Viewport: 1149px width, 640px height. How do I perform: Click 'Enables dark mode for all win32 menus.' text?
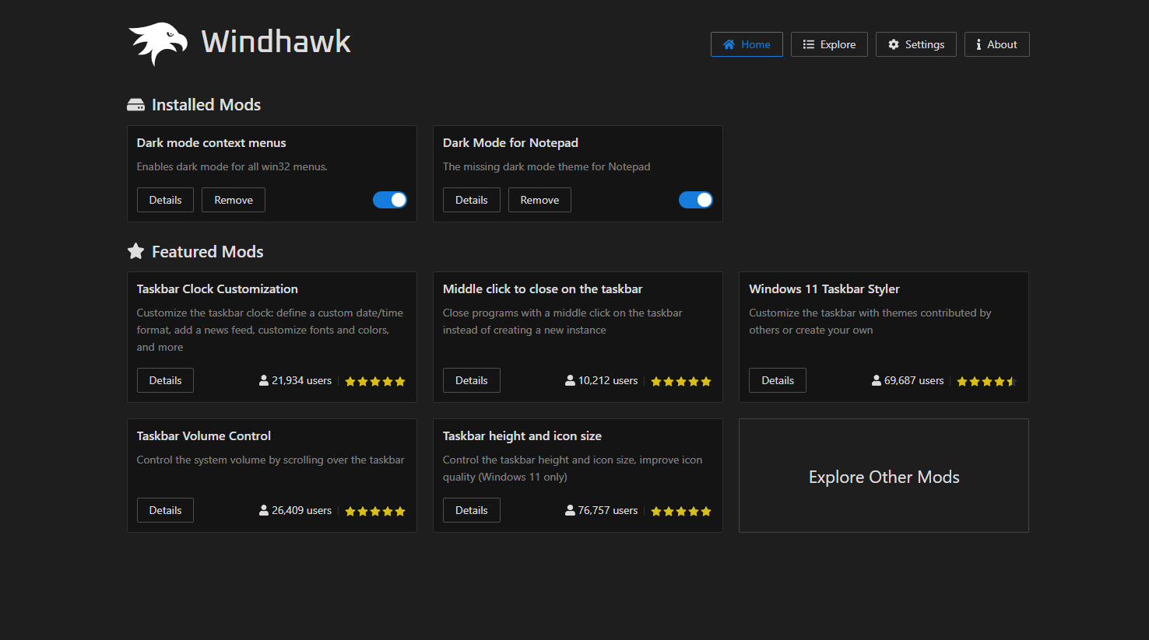pyautogui.click(x=232, y=166)
